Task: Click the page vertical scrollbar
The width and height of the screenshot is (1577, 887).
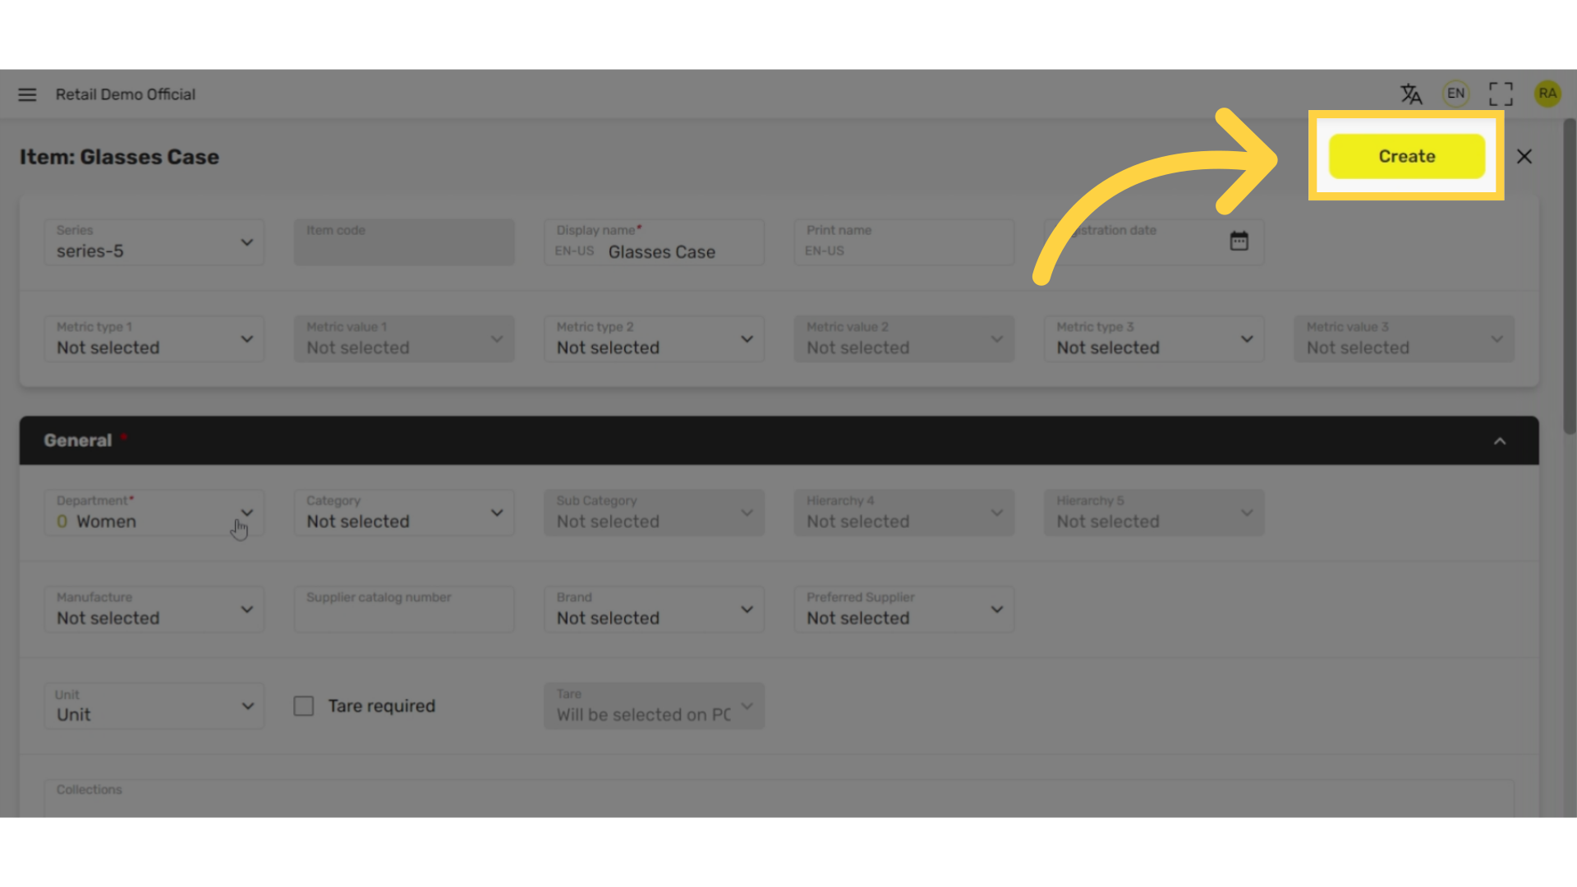Action: point(1569,278)
